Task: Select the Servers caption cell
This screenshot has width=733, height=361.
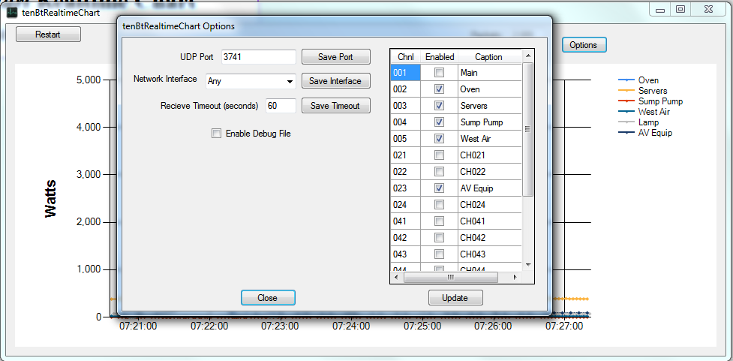Action: click(x=488, y=106)
